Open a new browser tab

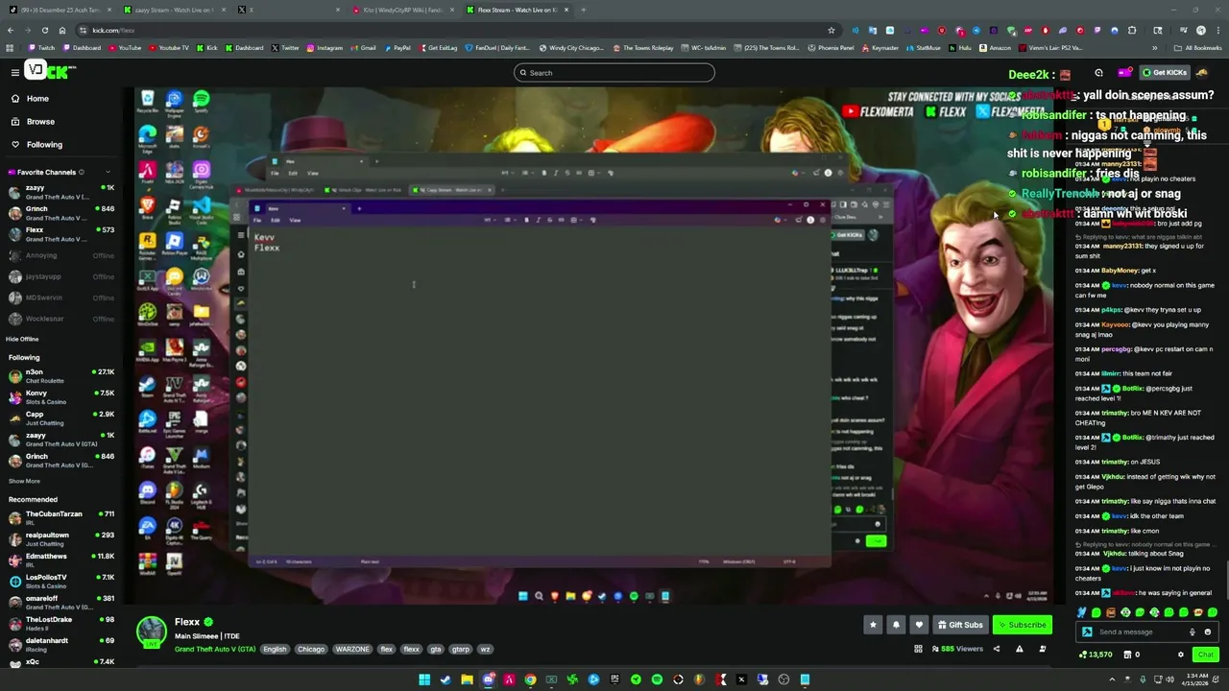click(583, 10)
